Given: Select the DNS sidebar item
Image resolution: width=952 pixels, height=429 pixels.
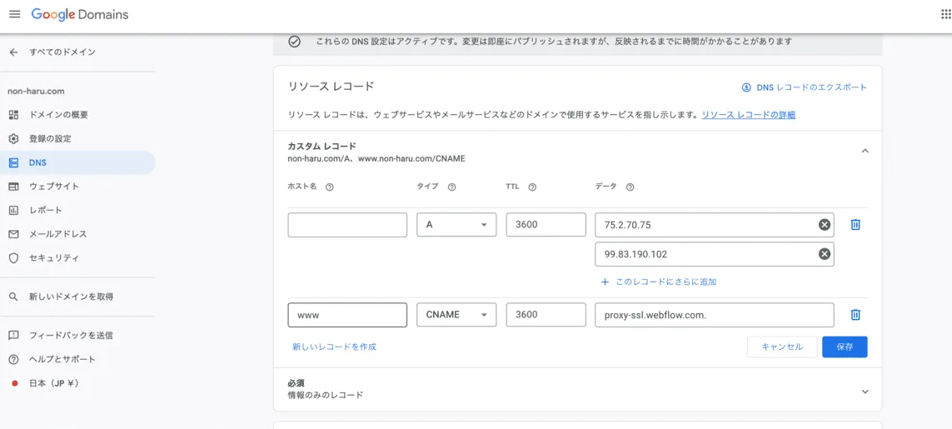Looking at the screenshot, I should (x=77, y=162).
